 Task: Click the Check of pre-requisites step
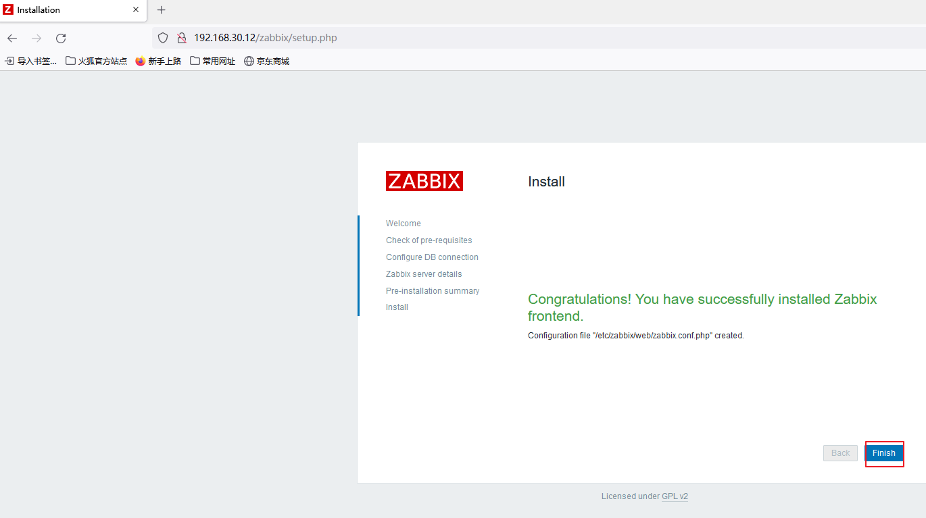[429, 240]
